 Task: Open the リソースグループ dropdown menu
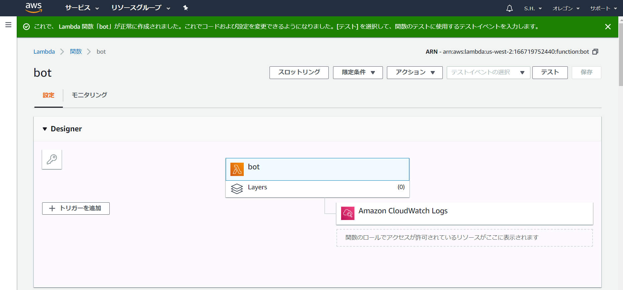[x=141, y=8]
